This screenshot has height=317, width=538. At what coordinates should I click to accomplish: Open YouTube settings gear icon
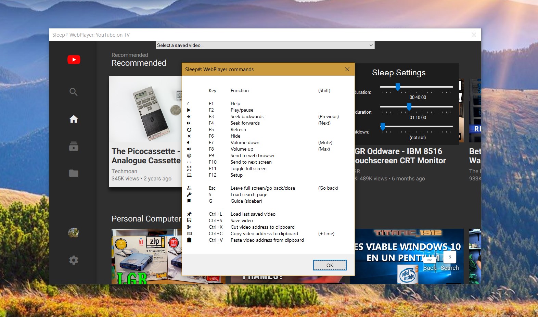pos(74,260)
